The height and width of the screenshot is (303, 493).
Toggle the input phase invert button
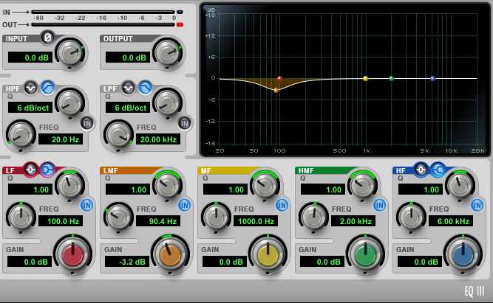tap(48, 37)
